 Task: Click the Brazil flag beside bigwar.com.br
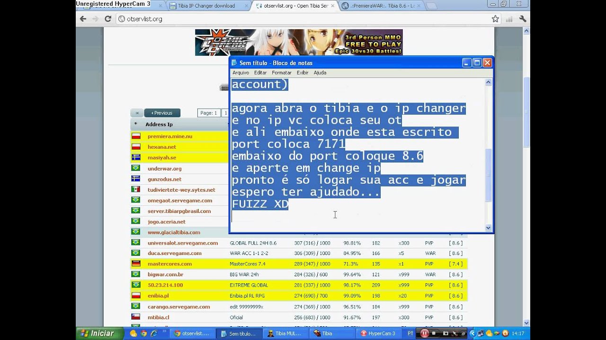(136, 274)
